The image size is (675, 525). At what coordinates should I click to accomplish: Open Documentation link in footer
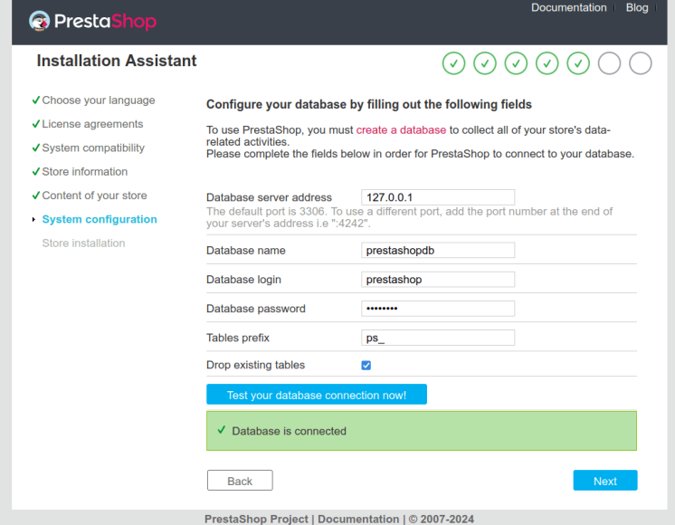click(358, 519)
